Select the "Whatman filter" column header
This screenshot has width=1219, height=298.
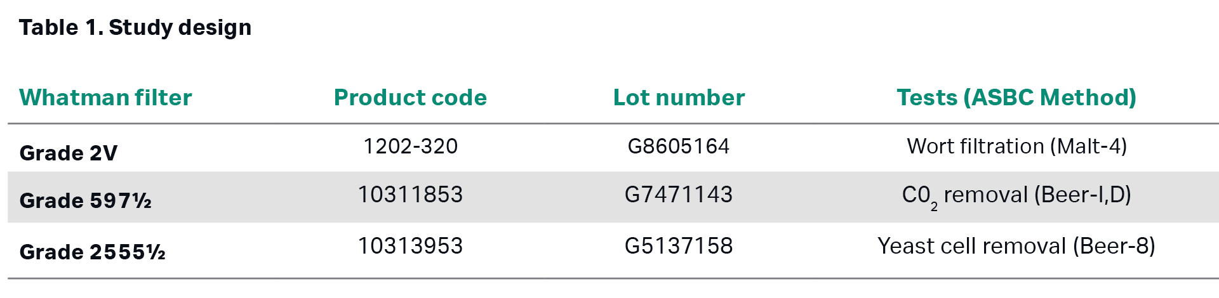[x=105, y=98]
